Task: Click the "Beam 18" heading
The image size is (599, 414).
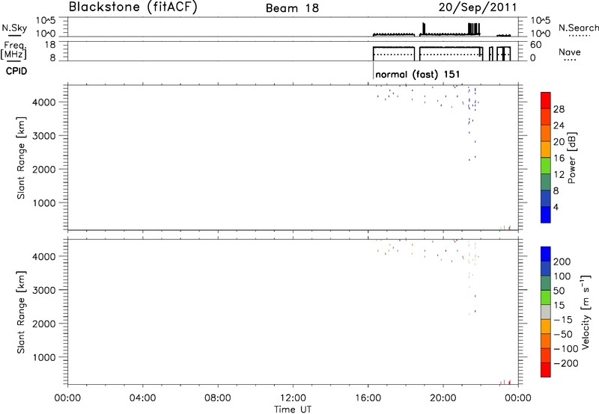Action: click(292, 8)
